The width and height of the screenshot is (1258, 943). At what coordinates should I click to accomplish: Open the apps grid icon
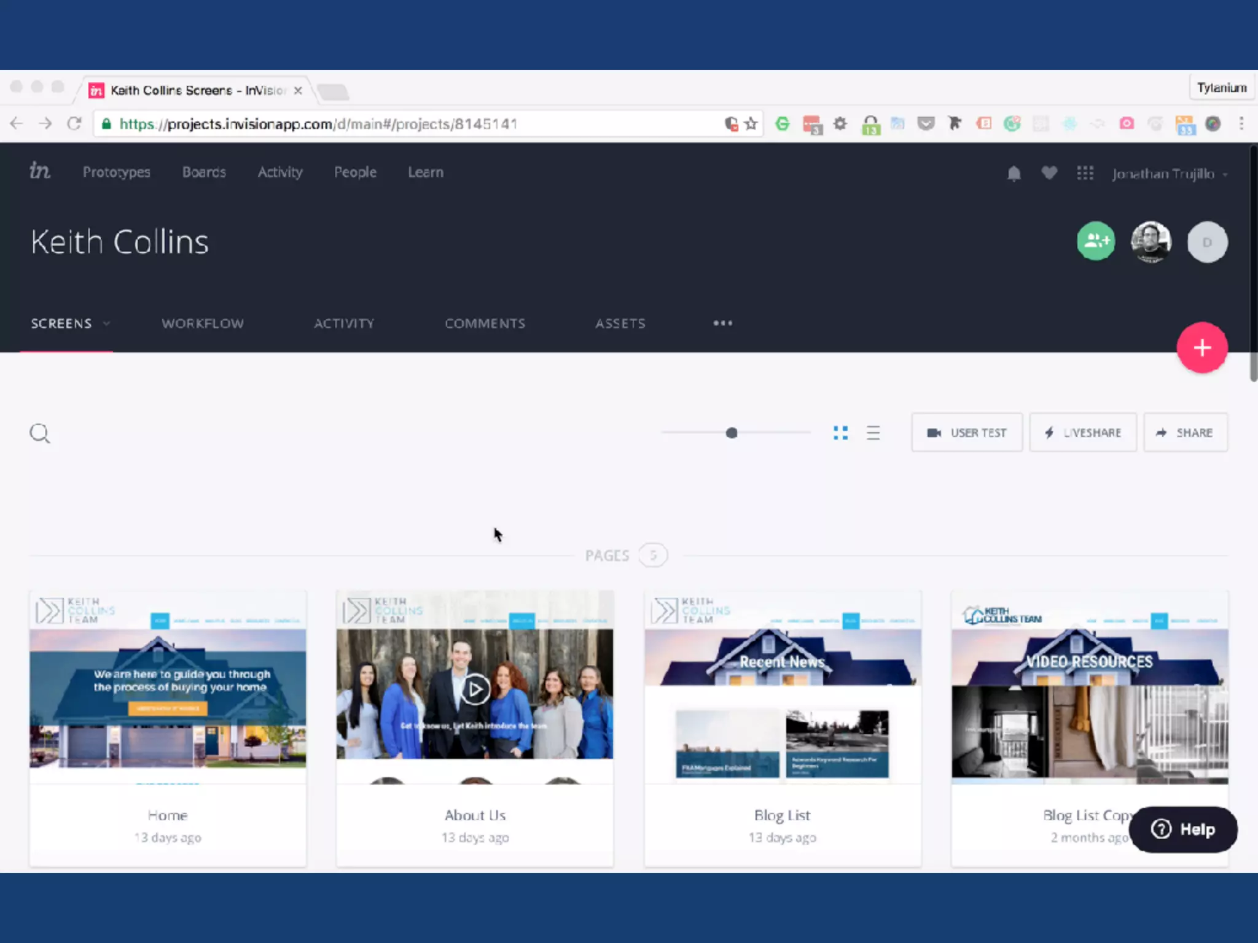click(x=1085, y=173)
